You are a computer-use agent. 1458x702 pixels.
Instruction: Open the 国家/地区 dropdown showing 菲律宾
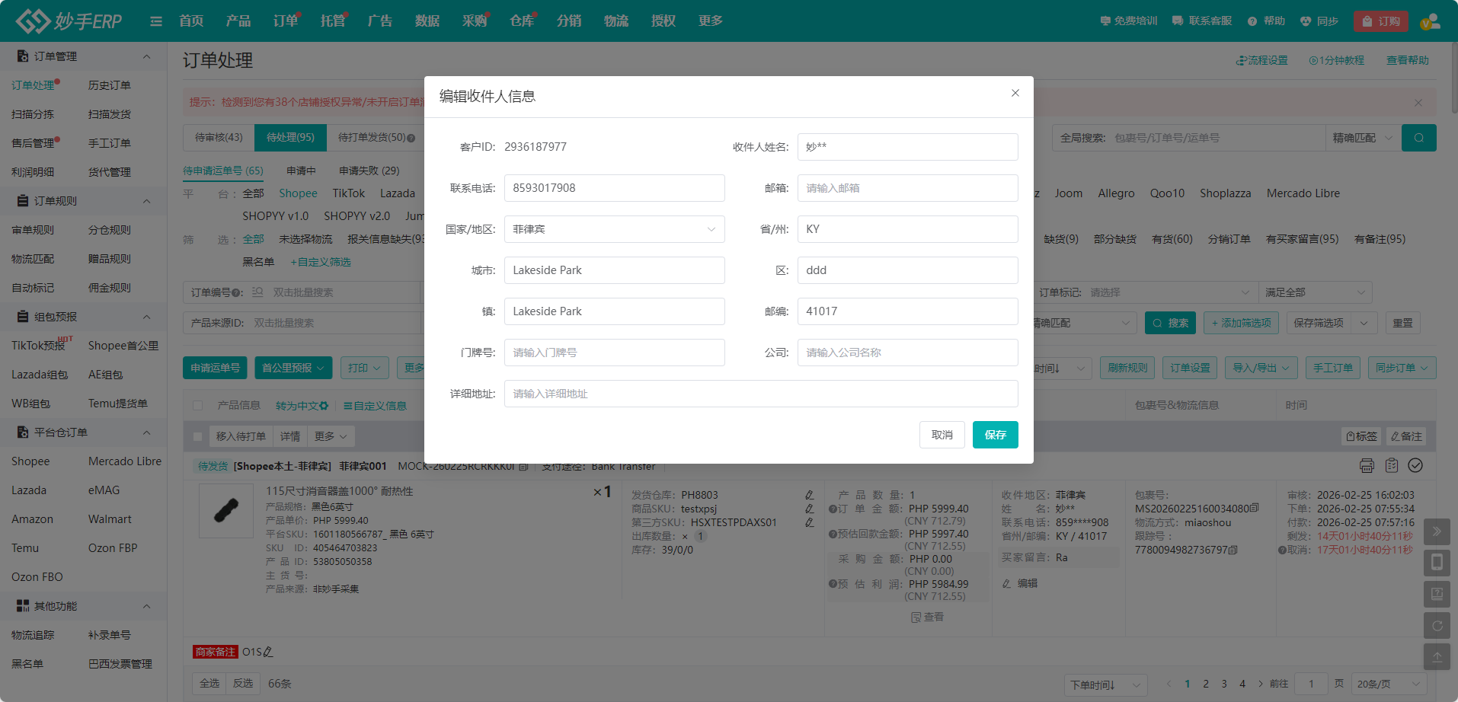(614, 229)
